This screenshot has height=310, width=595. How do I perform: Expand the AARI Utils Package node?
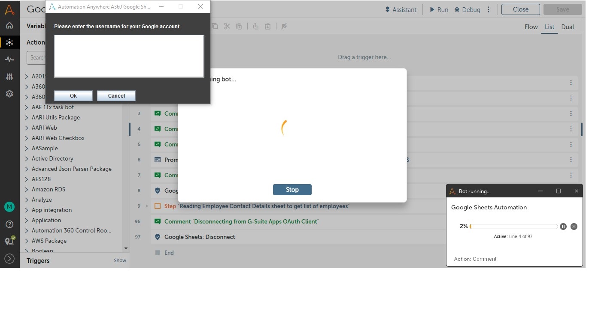(x=27, y=117)
